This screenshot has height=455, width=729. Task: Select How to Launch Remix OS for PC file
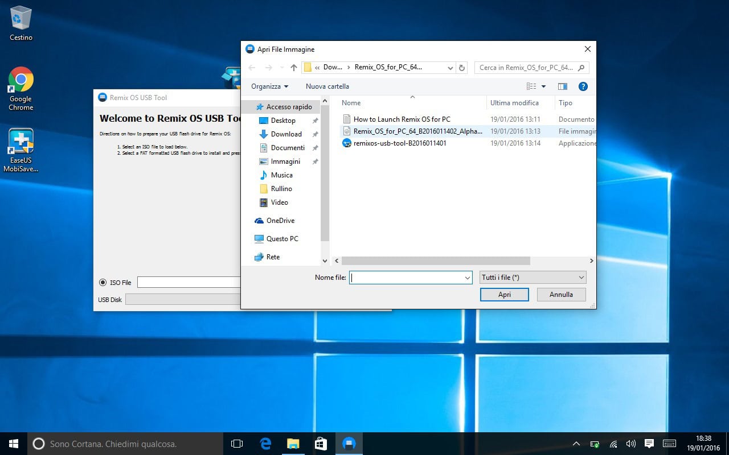coord(402,119)
